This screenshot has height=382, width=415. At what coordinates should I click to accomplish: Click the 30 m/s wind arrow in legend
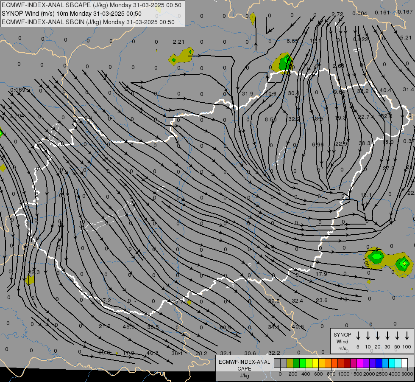[x=387, y=336]
